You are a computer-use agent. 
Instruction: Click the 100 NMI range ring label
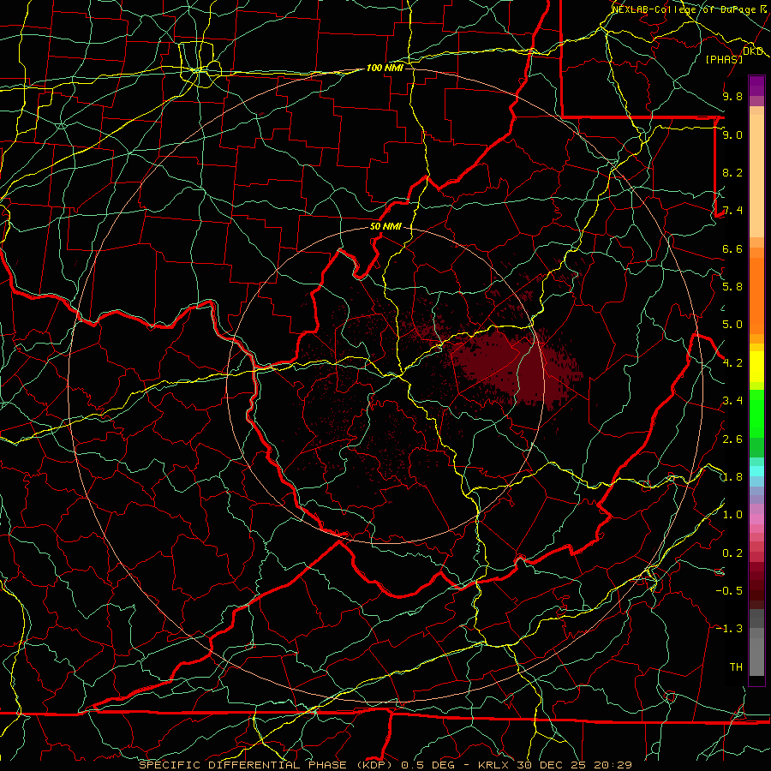click(385, 68)
